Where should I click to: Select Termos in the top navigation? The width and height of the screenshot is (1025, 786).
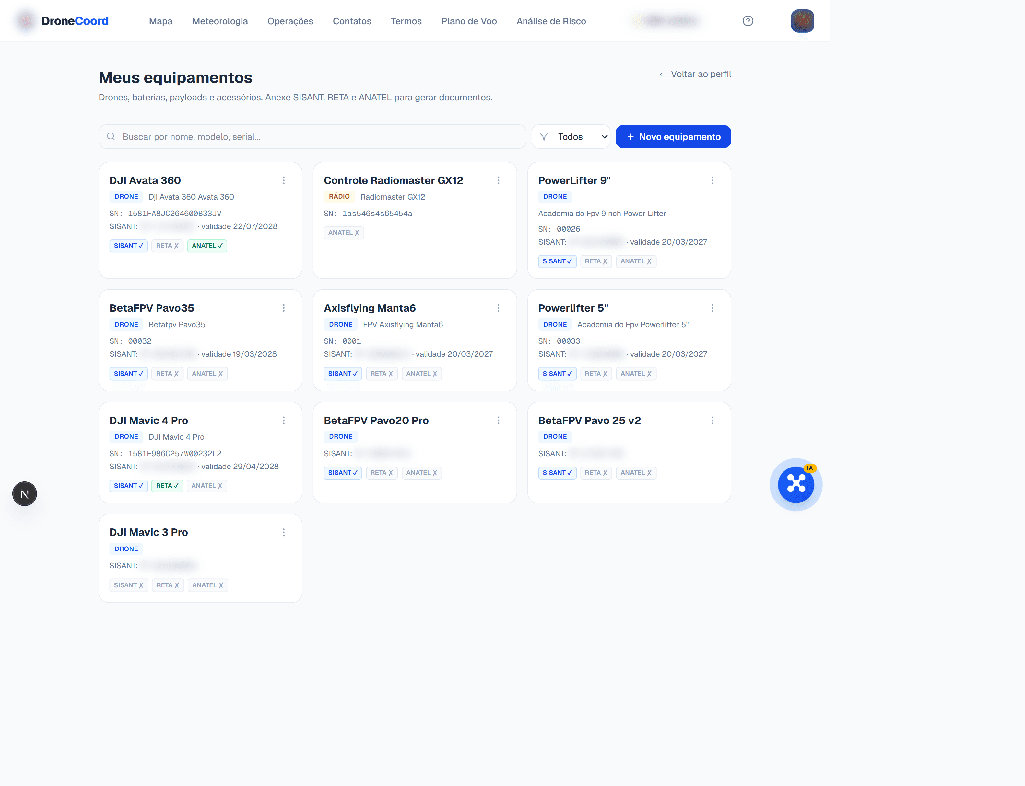click(x=406, y=21)
